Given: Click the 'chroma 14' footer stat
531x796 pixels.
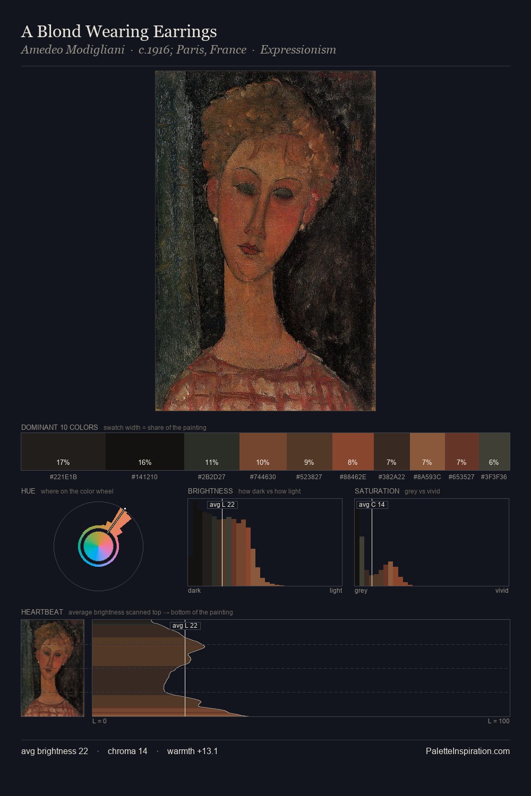Looking at the screenshot, I should [x=127, y=751].
